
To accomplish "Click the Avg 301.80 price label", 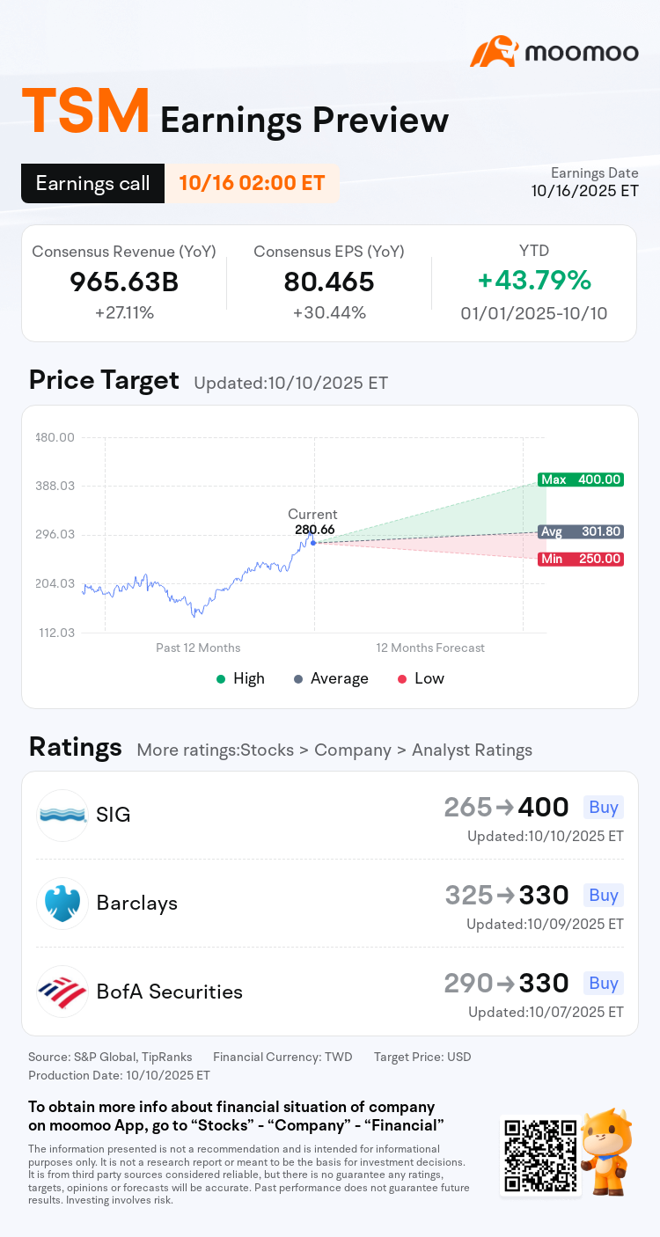I will tap(581, 531).
